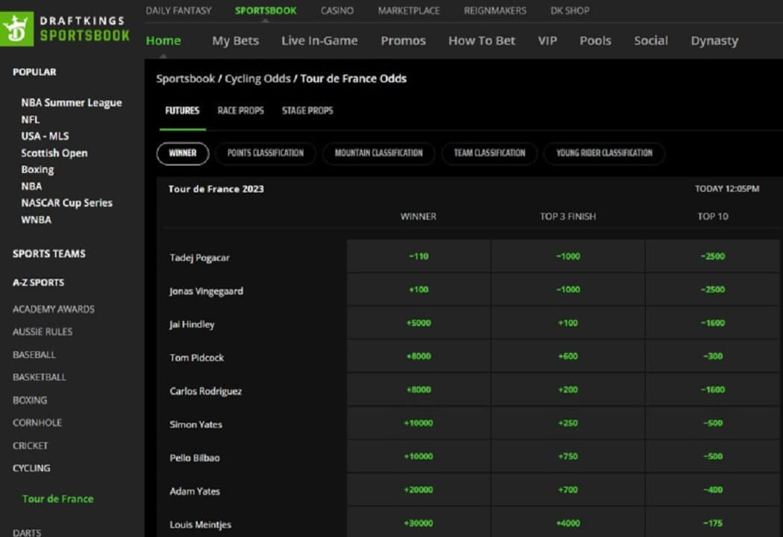
Task: Open the Dynasty page
Action: [714, 41]
